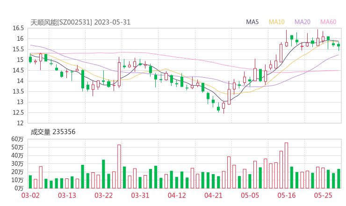
Task: Click the 05-16 date axis label
Action: point(287,195)
